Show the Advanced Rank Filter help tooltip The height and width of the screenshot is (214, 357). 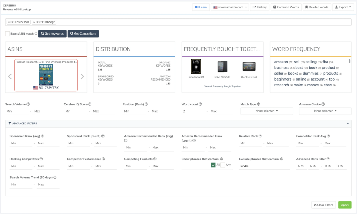click(x=328, y=159)
